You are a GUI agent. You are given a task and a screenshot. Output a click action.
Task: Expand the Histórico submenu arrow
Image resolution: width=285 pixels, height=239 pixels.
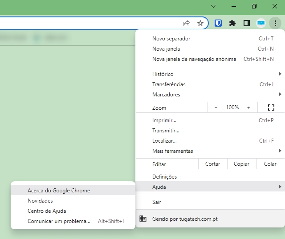pos(280,74)
